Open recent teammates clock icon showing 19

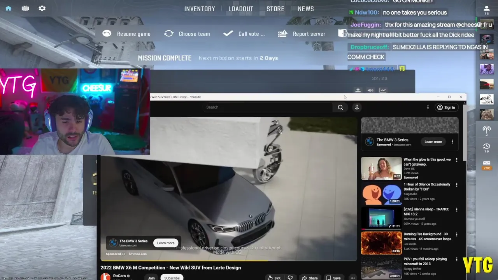(486, 148)
